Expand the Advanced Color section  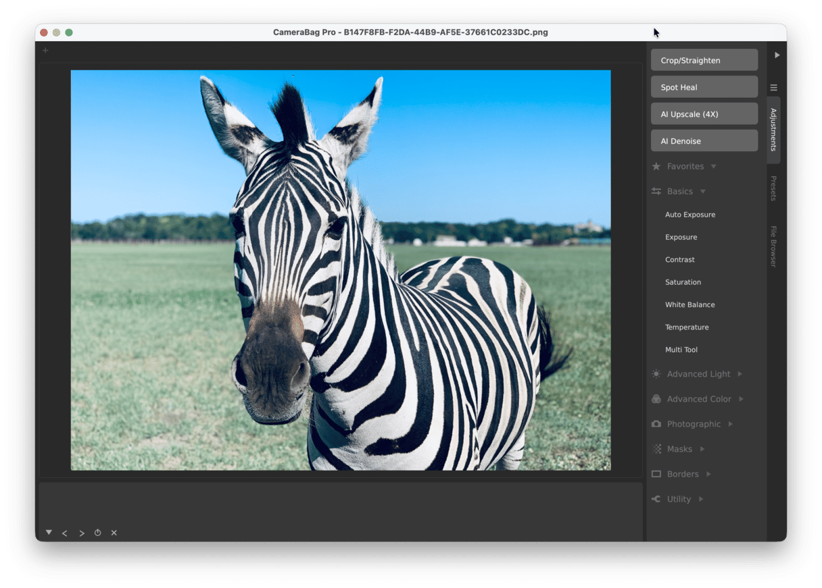tap(698, 399)
